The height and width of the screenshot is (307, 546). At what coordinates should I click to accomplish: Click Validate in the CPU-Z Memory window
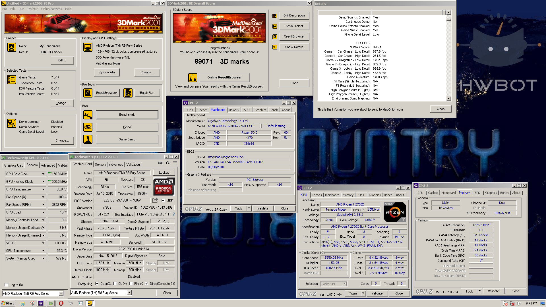[x=493, y=291]
